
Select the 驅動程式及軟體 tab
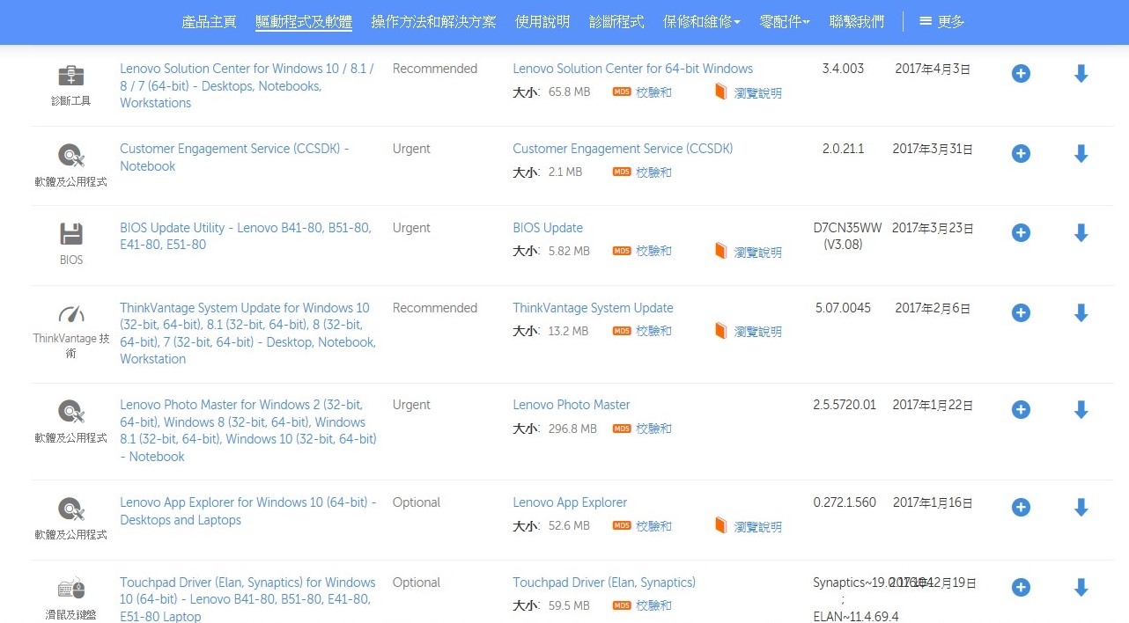(304, 22)
